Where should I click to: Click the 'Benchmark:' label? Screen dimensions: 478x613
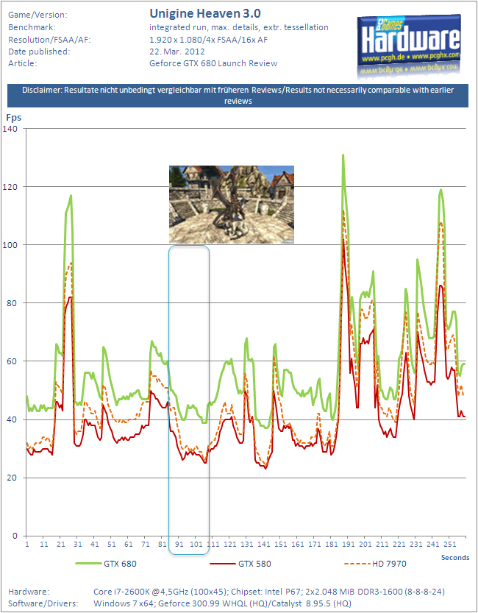point(32,27)
